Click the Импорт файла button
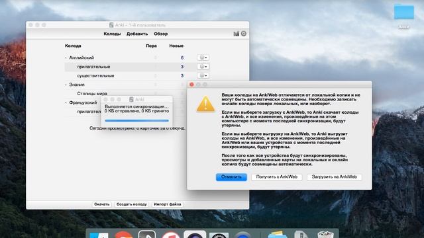Viewport: 424px width, 238px height. coord(168,204)
